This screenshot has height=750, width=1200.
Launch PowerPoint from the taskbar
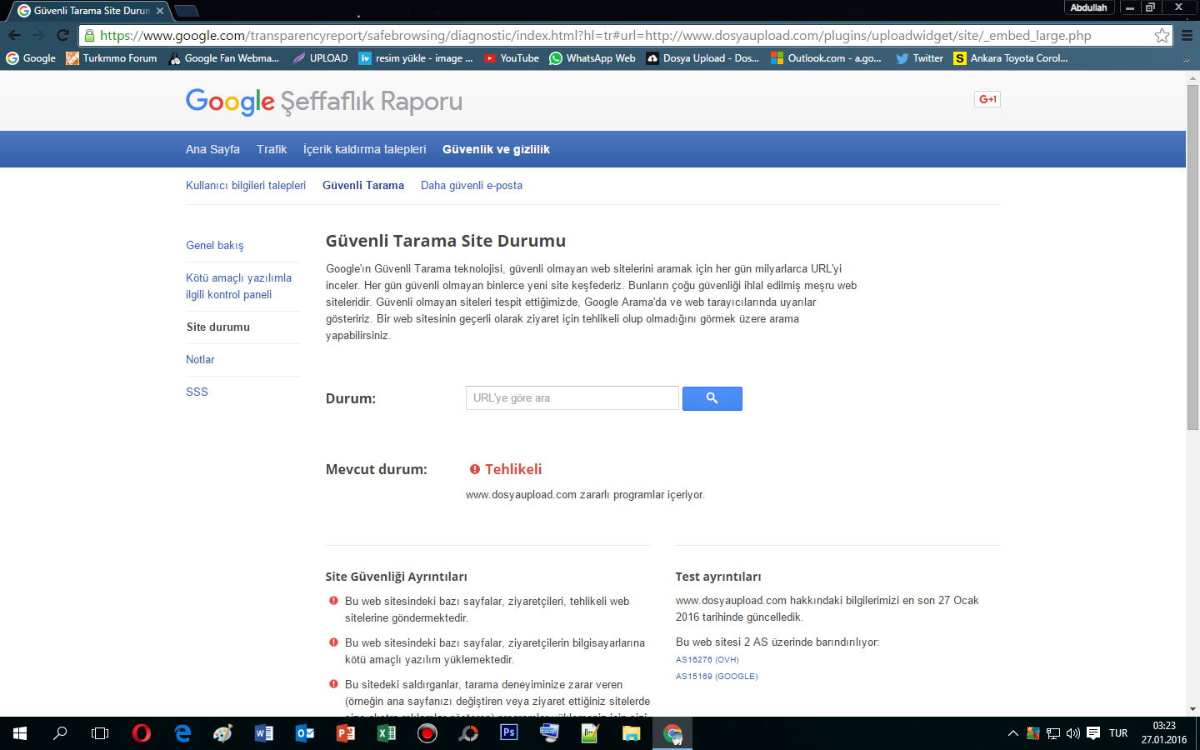point(346,733)
